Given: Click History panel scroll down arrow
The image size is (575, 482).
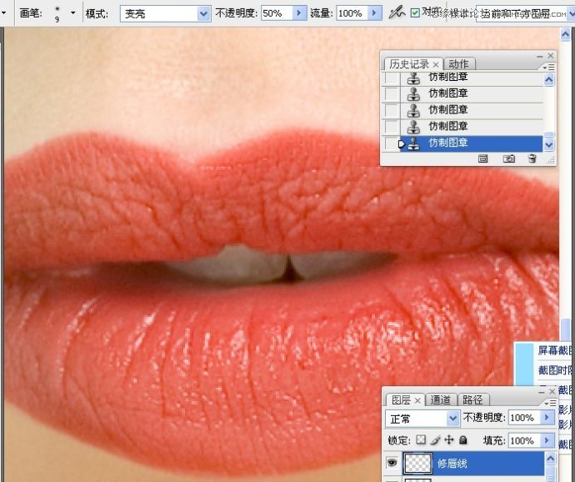Looking at the screenshot, I should click(x=549, y=145).
